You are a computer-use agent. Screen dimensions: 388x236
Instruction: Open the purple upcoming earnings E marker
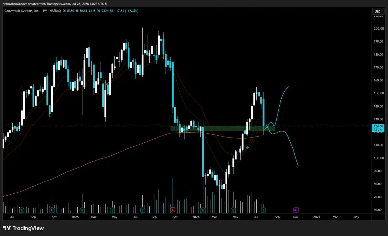pyautogui.click(x=296, y=210)
